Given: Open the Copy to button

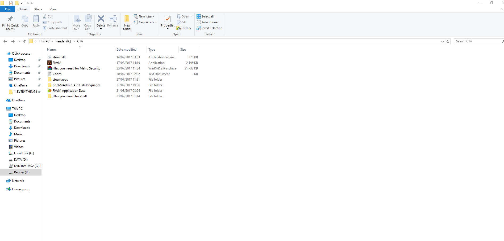Looking at the screenshot, I should 88,22.
